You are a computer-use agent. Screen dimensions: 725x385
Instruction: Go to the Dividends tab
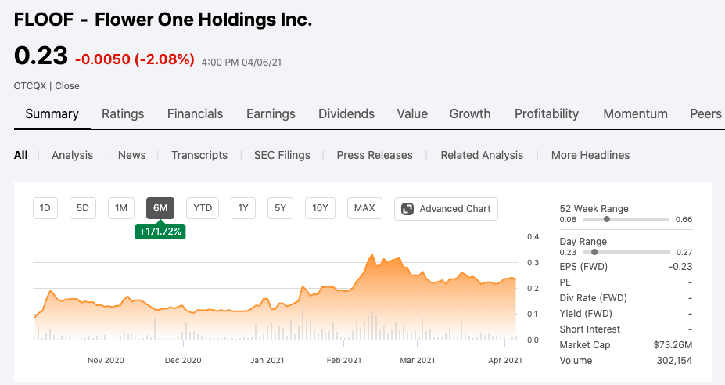point(346,113)
